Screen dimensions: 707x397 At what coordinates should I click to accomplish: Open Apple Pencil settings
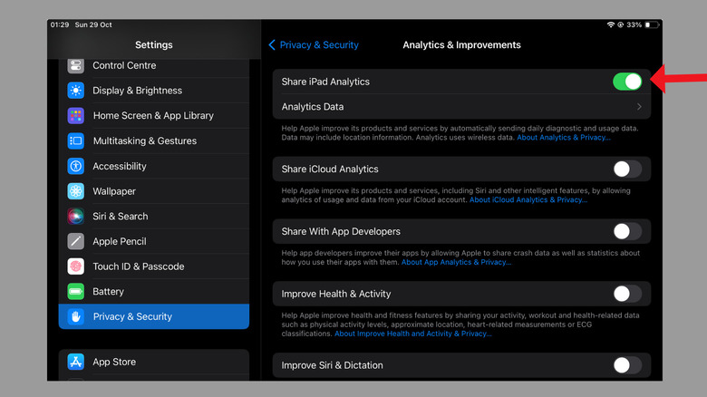click(154, 241)
